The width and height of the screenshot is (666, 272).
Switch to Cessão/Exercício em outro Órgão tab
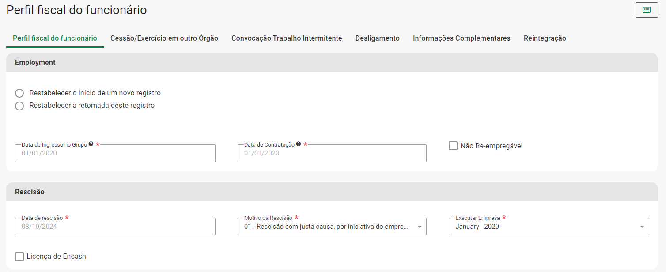point(164,38)
